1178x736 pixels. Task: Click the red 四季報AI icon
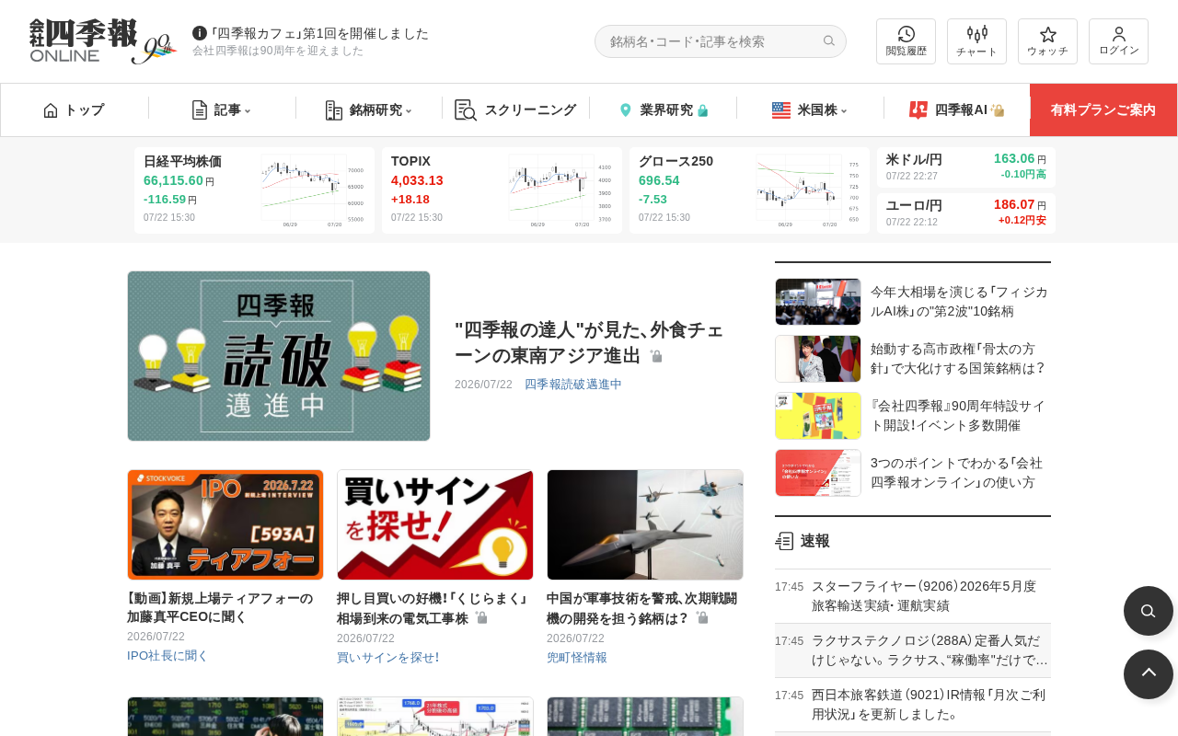[918, 110]
